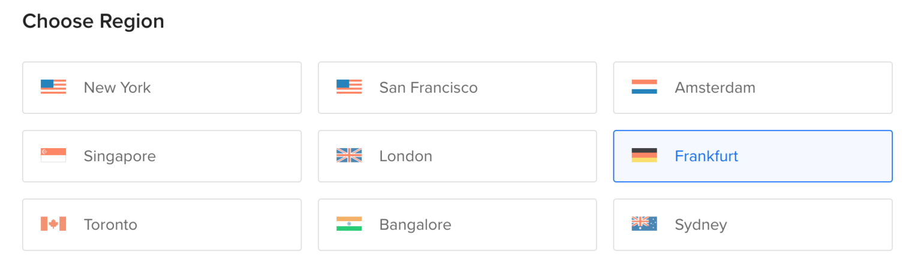The image size is (921, 265).
Task: Click the Indian flag icon for Bangalore
Action: pyautogui.click(x=349, y=224)
